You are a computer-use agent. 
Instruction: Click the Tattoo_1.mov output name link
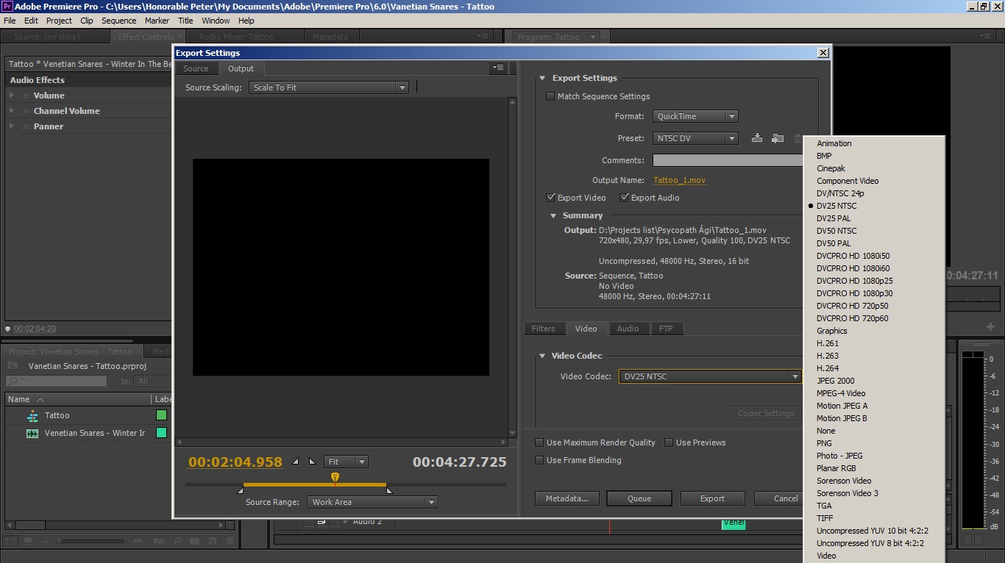click(x=679, y=180)
